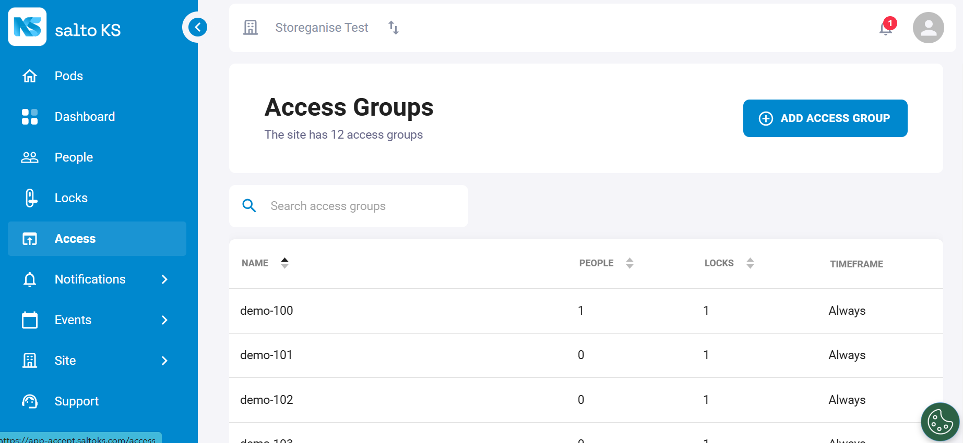Go to Dashboard in the sidebar

85,117
